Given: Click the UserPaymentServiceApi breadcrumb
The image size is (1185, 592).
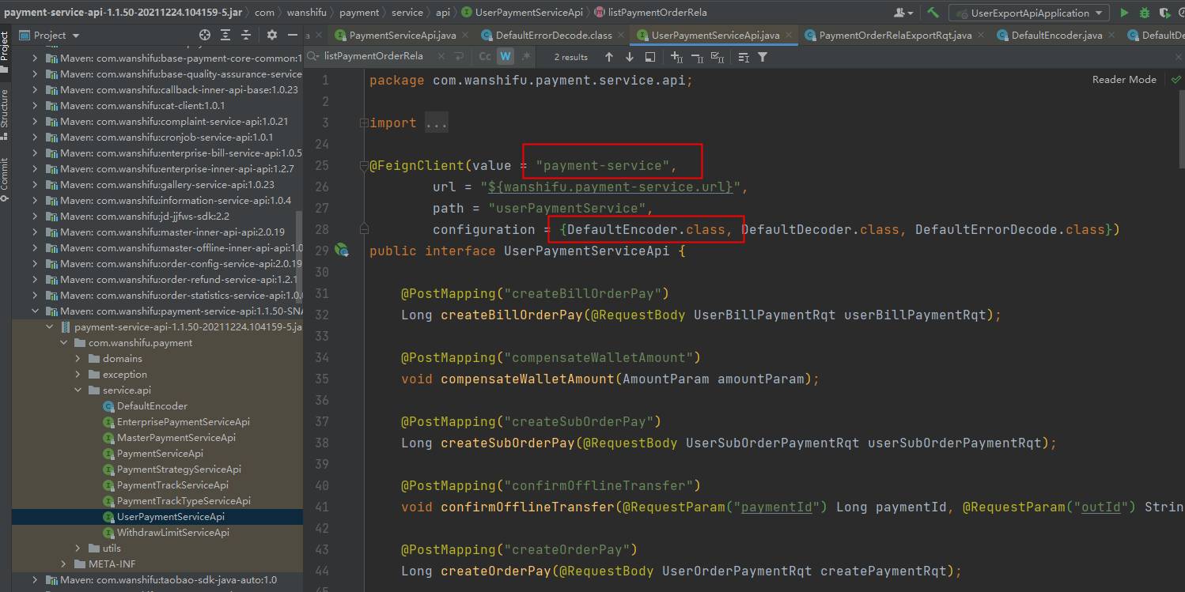Looking at the screenshot, I should pos(522,13).
